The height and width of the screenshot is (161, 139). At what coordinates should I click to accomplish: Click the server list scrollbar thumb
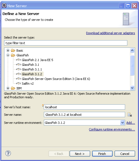tap(132, 65)
